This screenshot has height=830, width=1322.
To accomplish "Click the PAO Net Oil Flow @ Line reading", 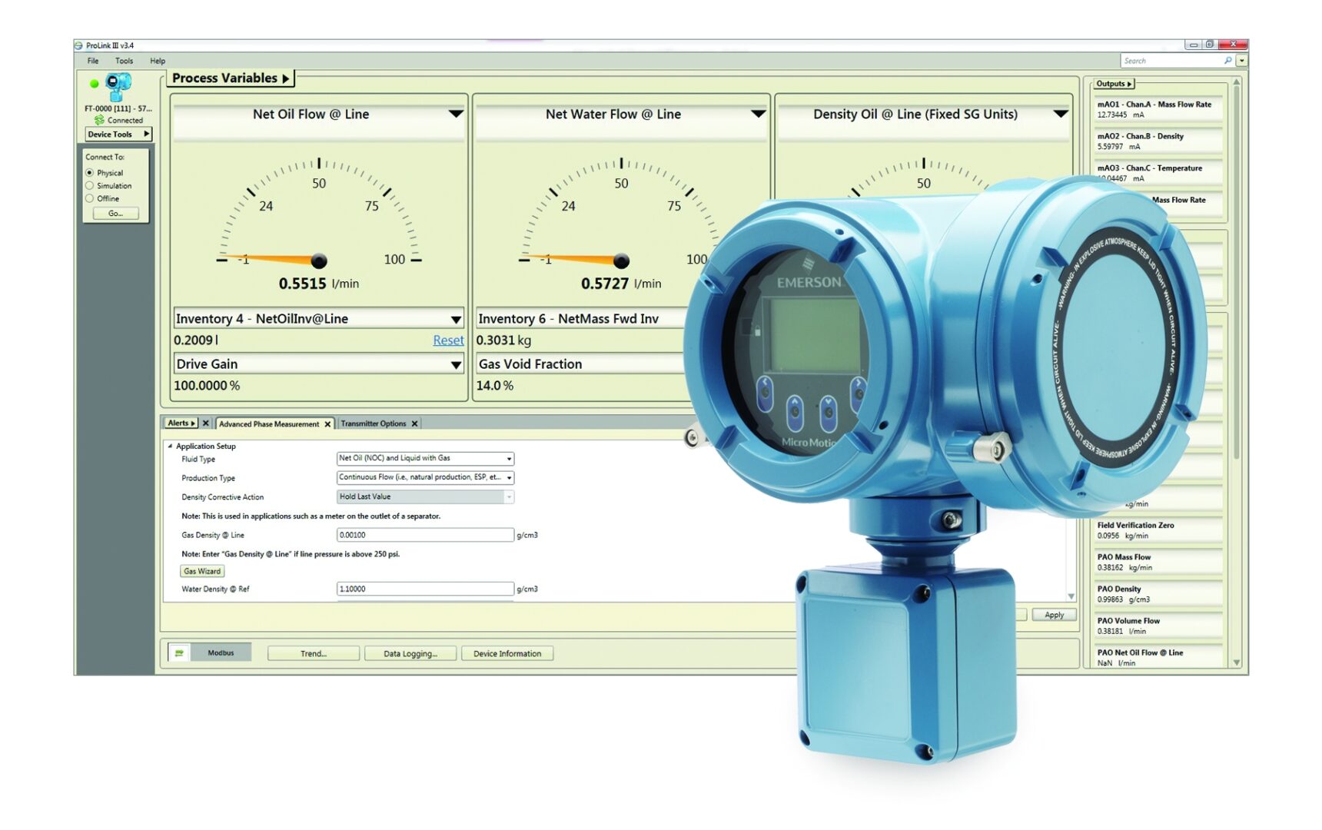I will 1158,657.
